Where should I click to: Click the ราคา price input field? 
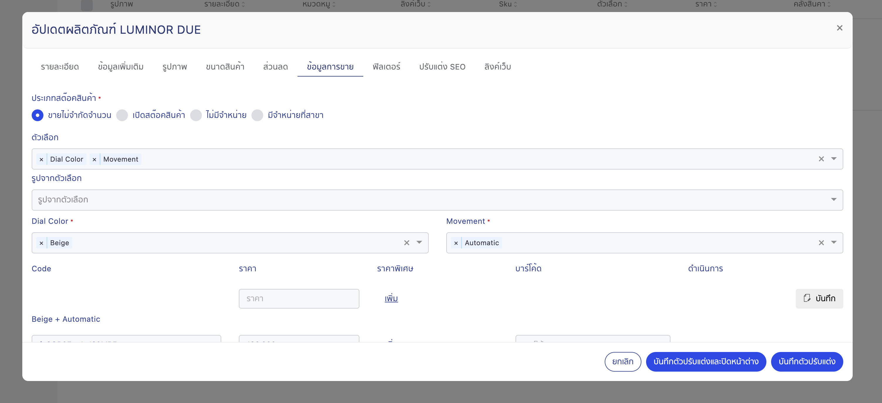tap(299, 299)
